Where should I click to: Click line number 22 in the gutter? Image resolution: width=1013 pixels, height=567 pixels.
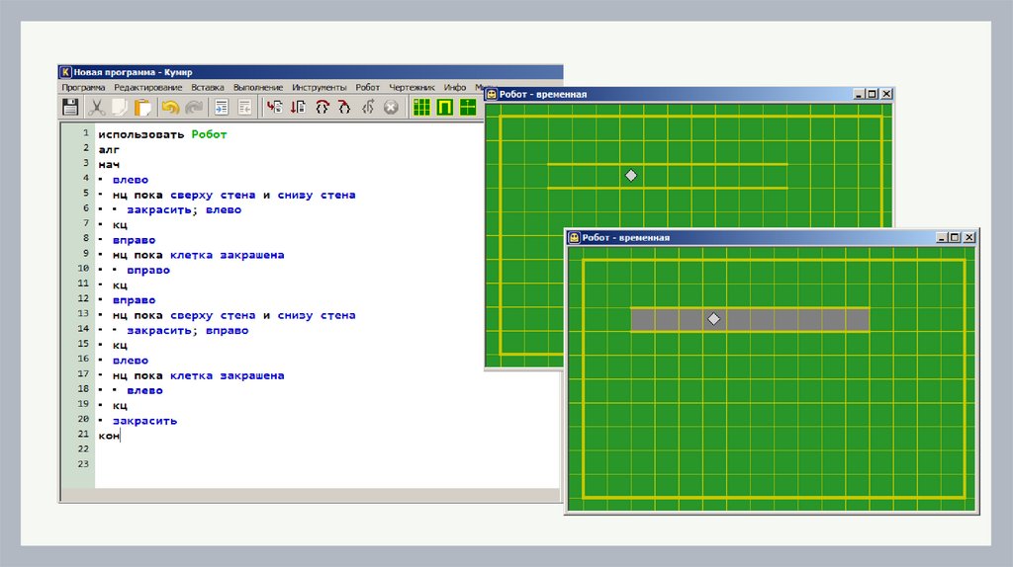[x=83, y=448]
